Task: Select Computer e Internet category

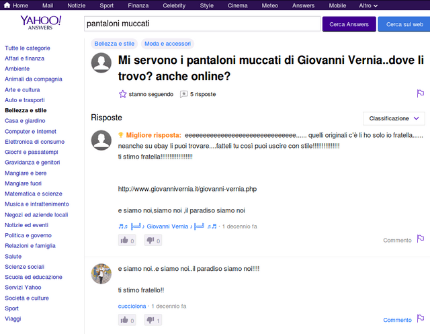Action: [30, 131]
